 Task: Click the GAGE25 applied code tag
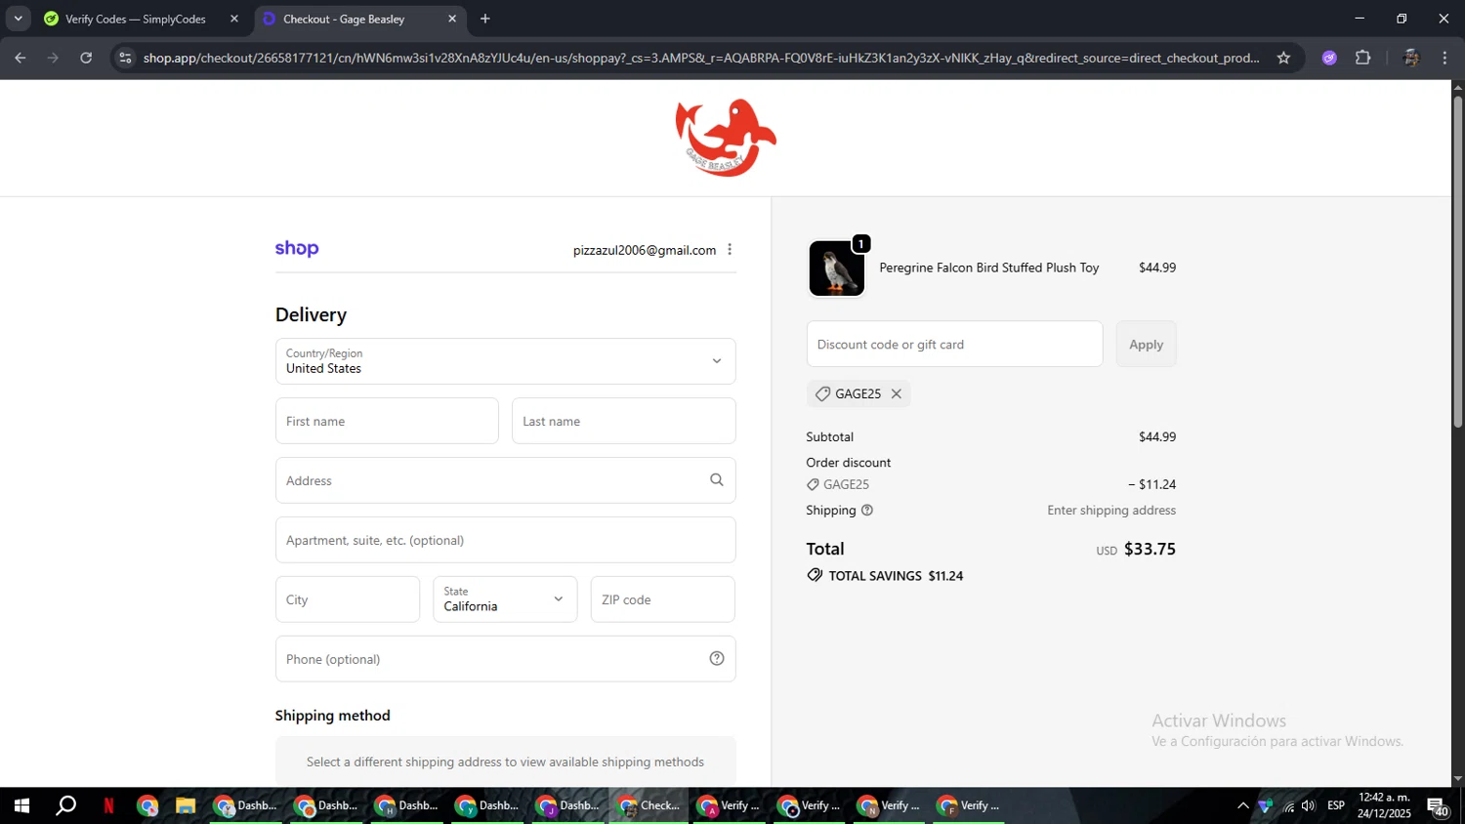point(858,393)
